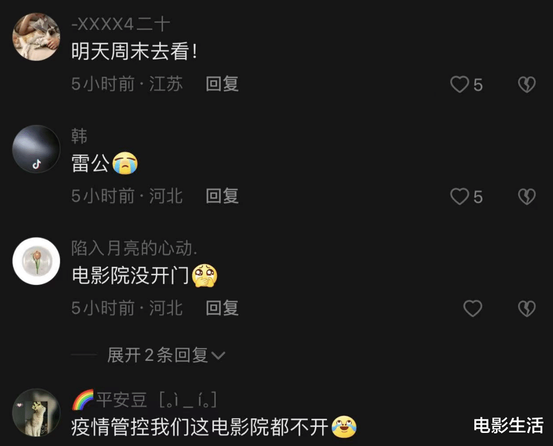Like the comment "明天周末去看!"
This screenshot has height=446, width=553.
click(x=460, y=85)
